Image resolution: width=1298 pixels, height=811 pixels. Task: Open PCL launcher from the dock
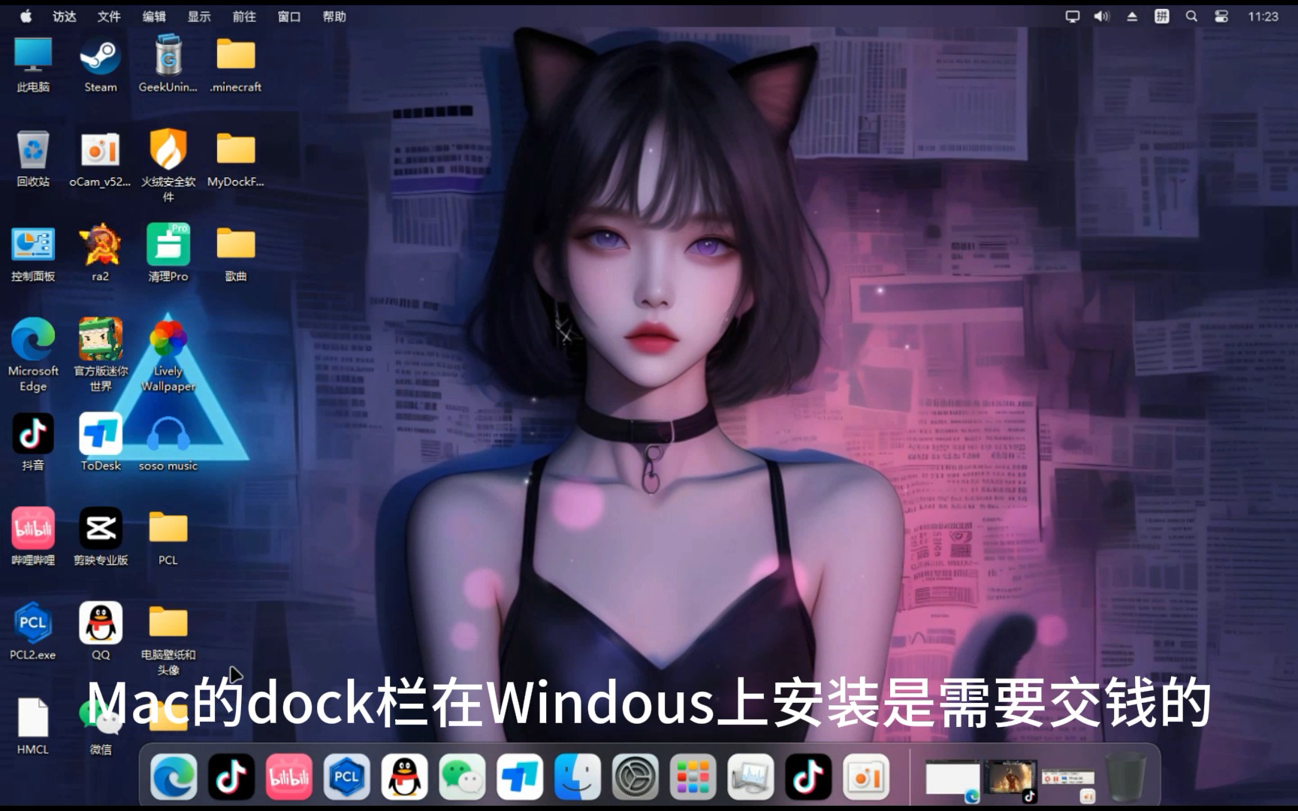(x=346, y=776)
